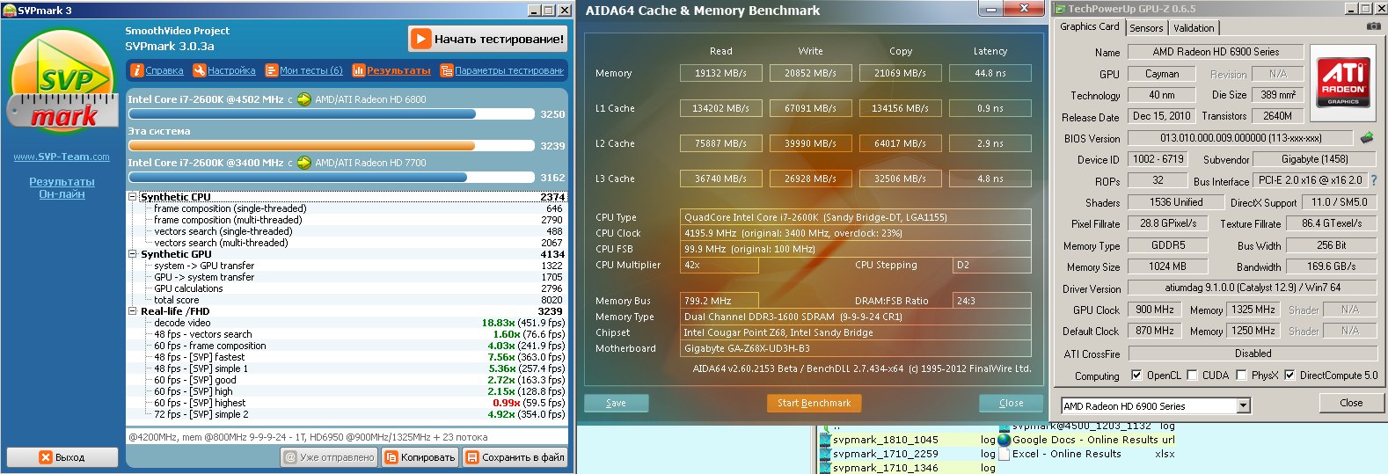Click Bus Interface question mark icon
This screenshot has height=474, width=1388.
coord(1374,180)
